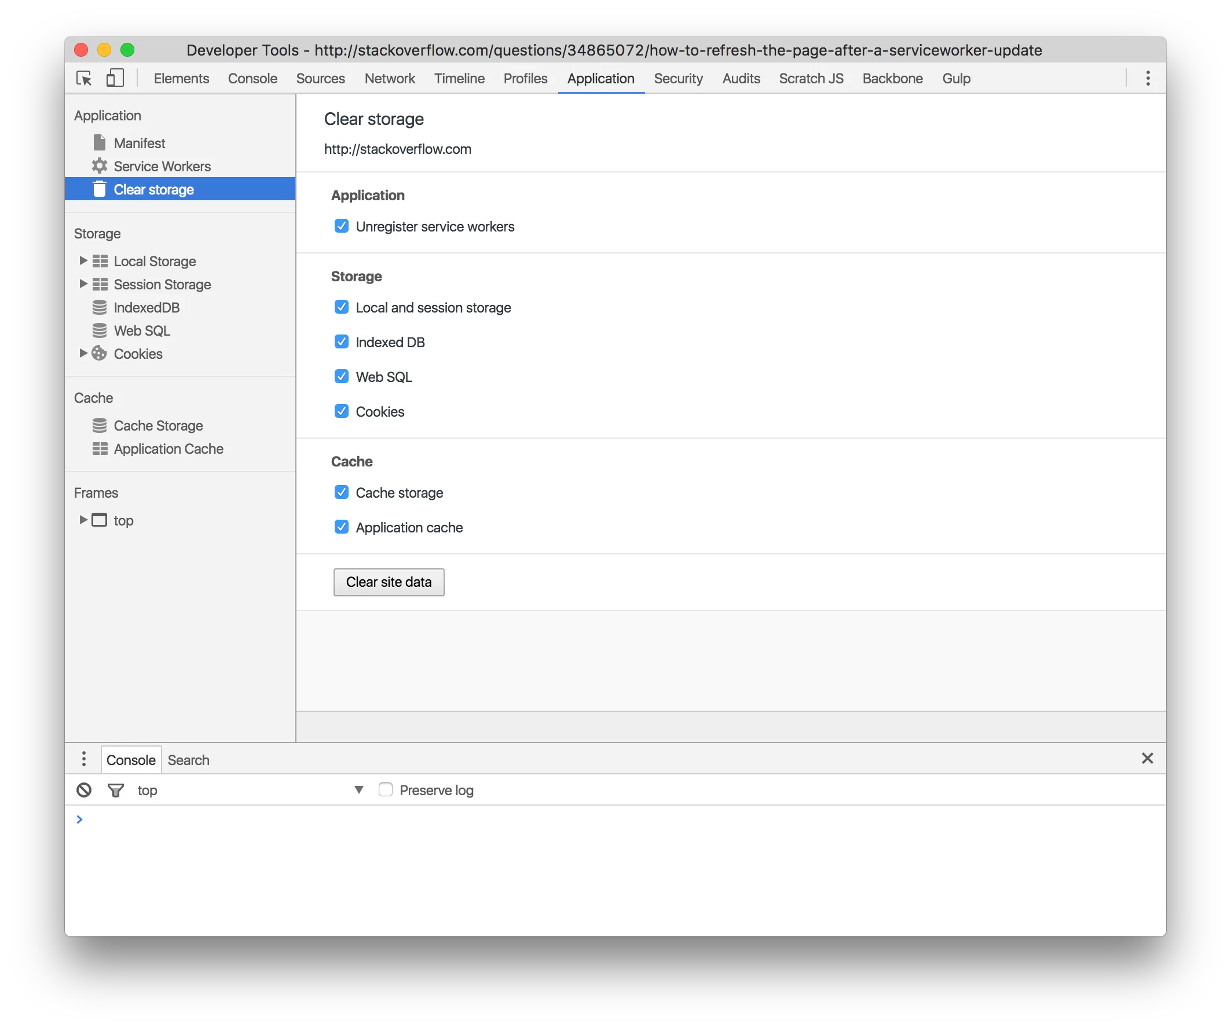
Task: Switch to the Security tab
Action: (x=677, y=79)
